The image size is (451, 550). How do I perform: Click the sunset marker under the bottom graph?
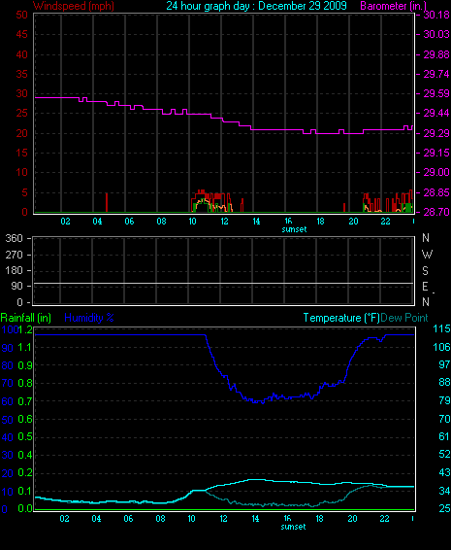point(294,527)
